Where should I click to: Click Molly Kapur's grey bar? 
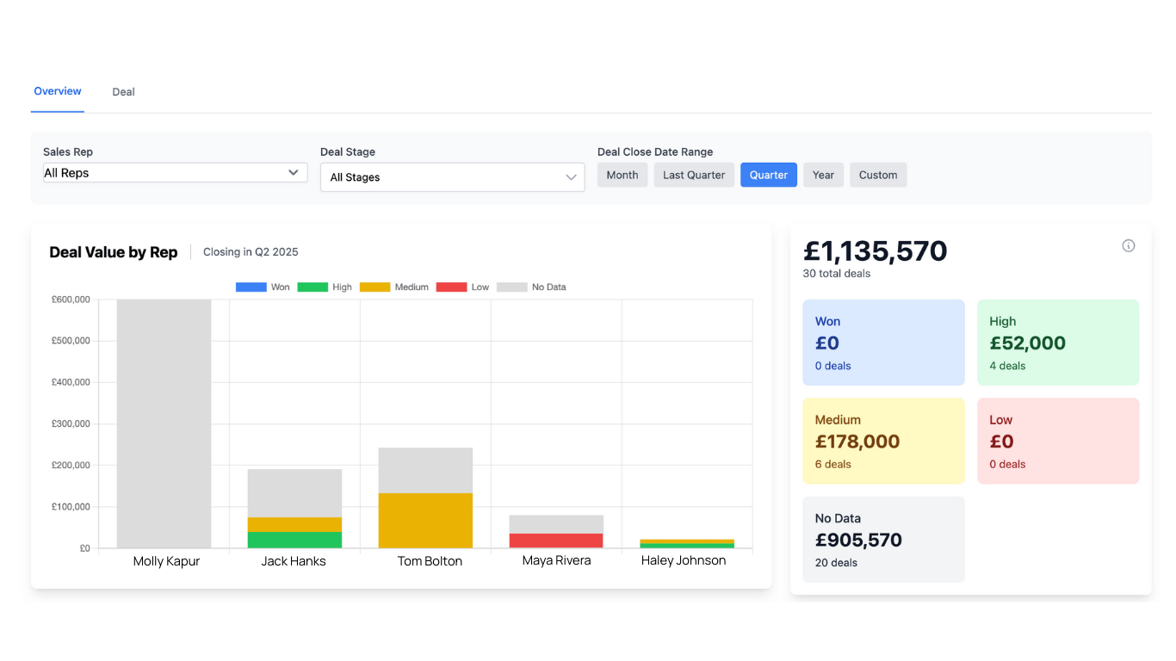tap(164, 423)
